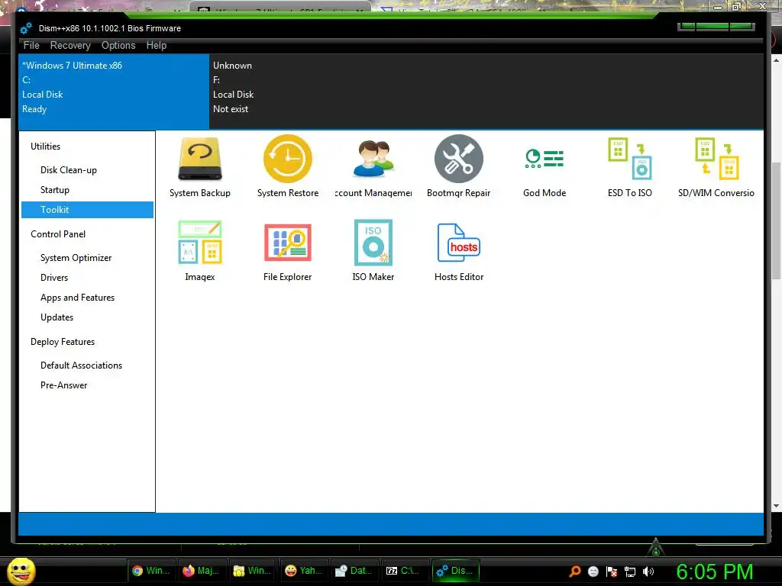Start Bootmgr Repair

(x=458, y=166)
